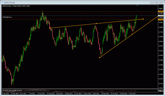Select the 0.8000 orange price label
This screenshot has width=165, height=96.
click(161, 11)
